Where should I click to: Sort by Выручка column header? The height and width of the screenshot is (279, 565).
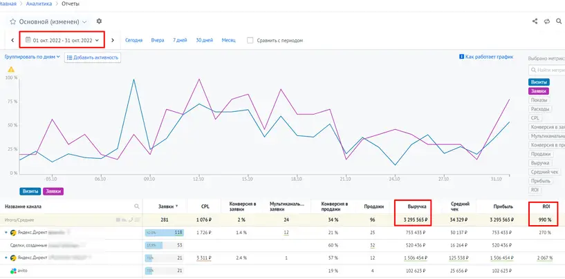pyautogui.click(x=417, y=206)
